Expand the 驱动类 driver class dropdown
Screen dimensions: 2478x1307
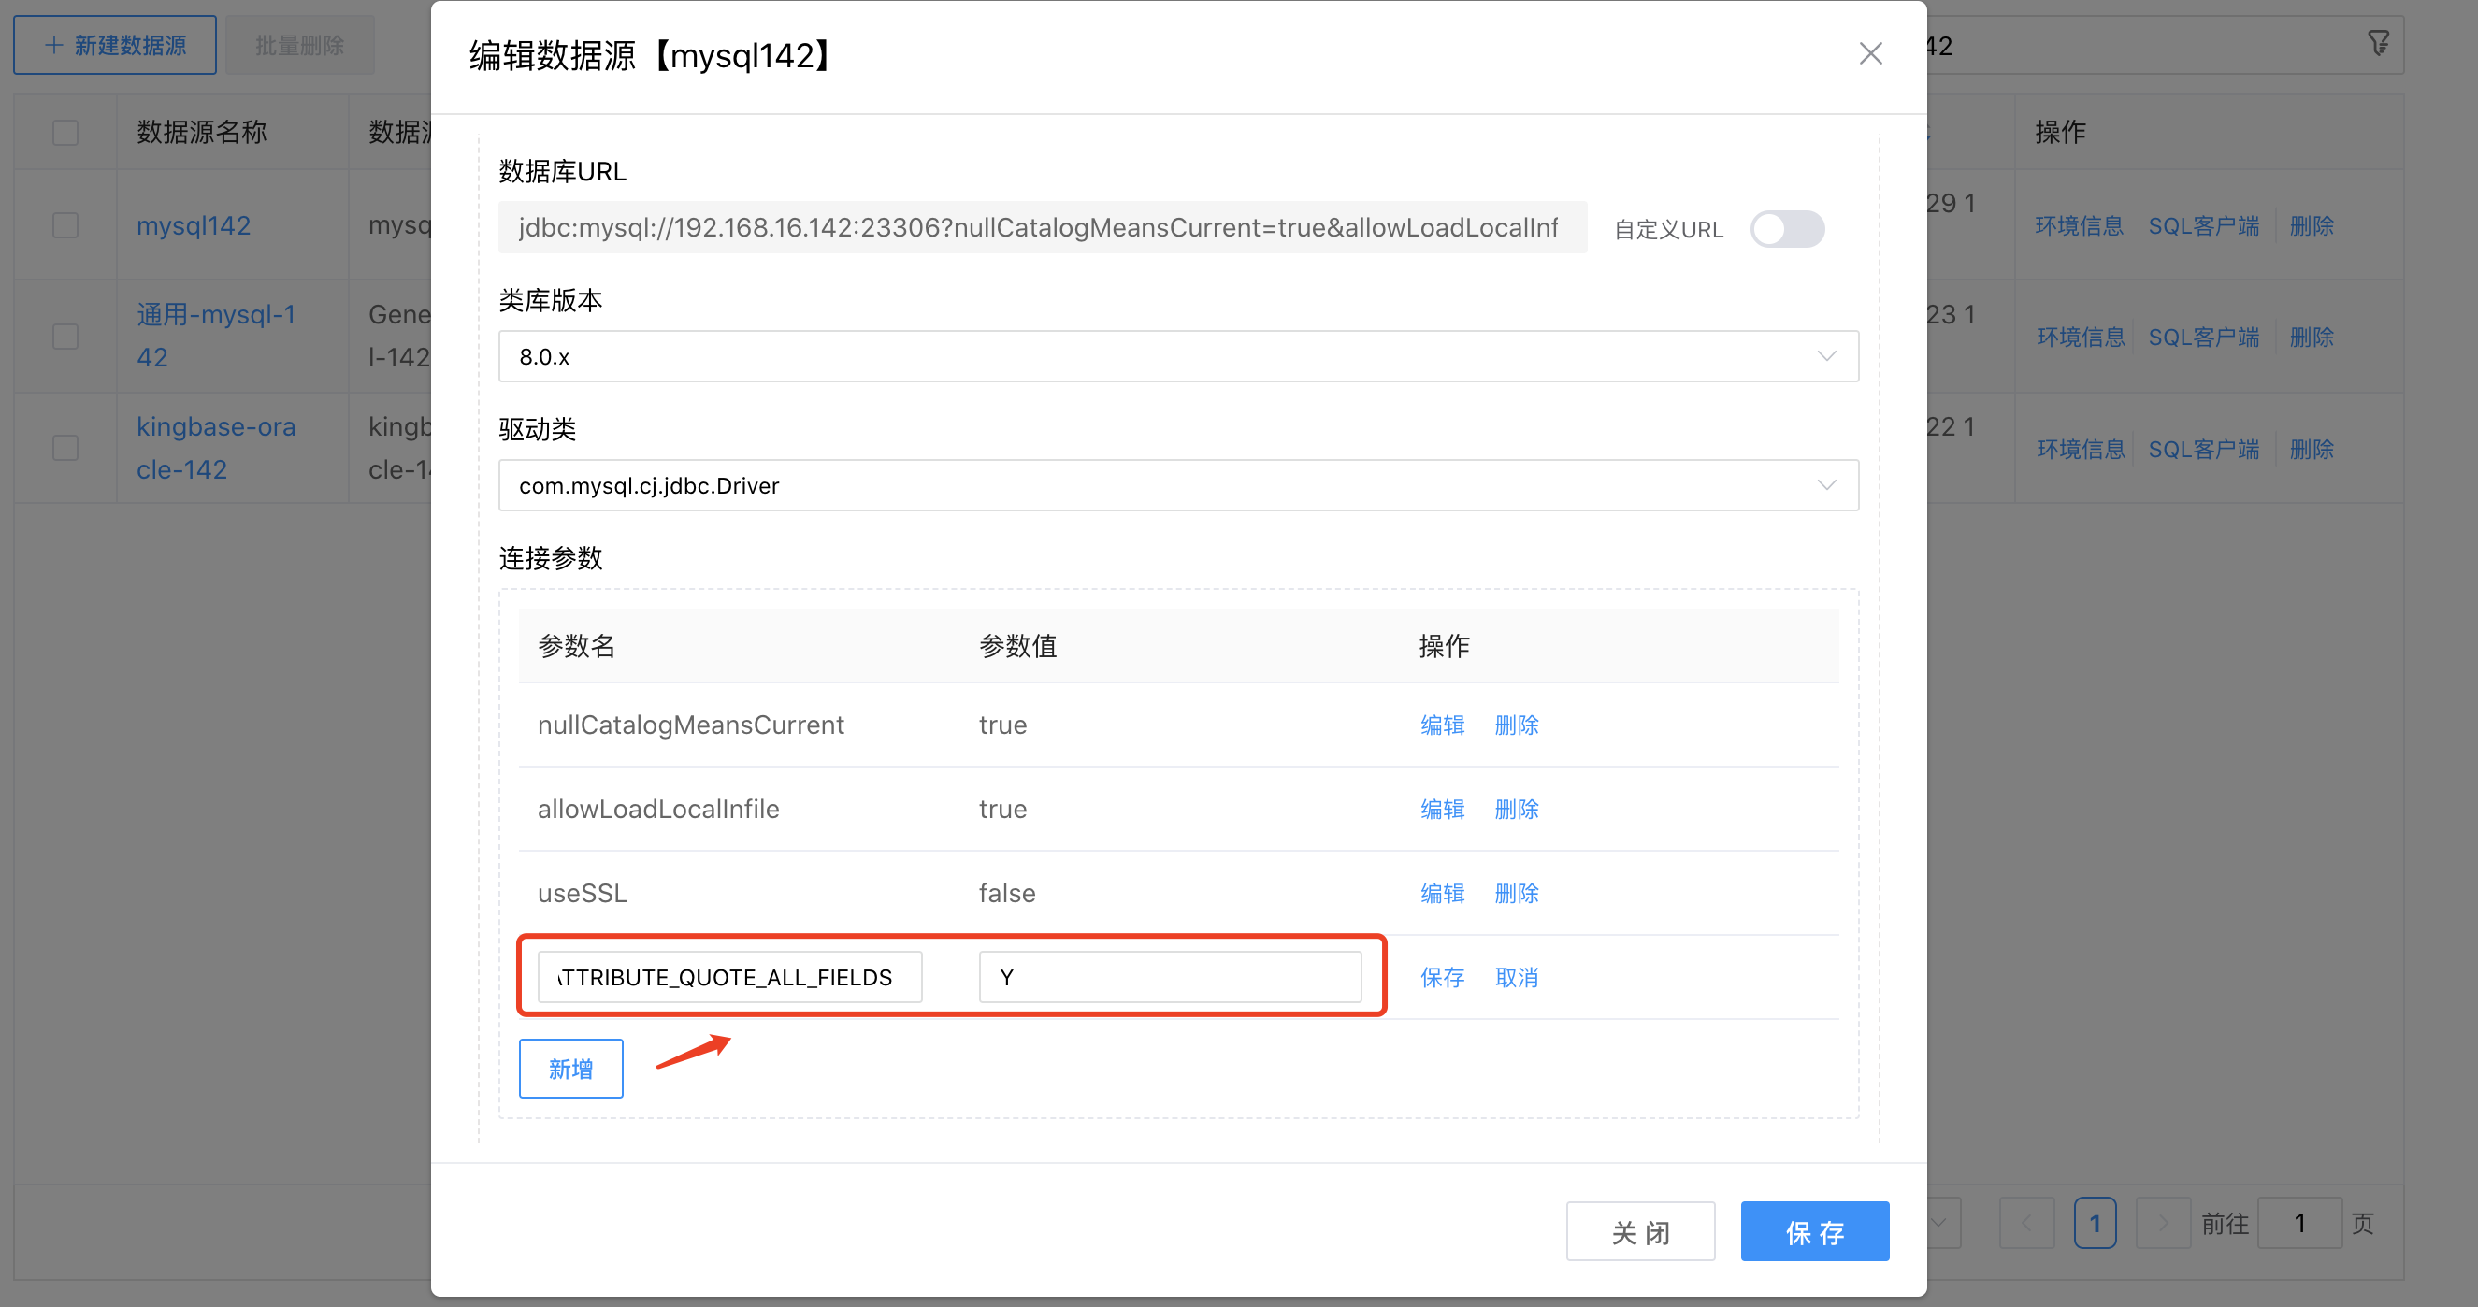click(1177, 484)
